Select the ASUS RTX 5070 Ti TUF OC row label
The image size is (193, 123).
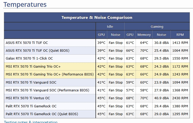[x=27, y=43]
